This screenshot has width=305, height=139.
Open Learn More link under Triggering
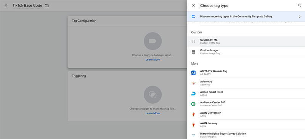(153, 113)
